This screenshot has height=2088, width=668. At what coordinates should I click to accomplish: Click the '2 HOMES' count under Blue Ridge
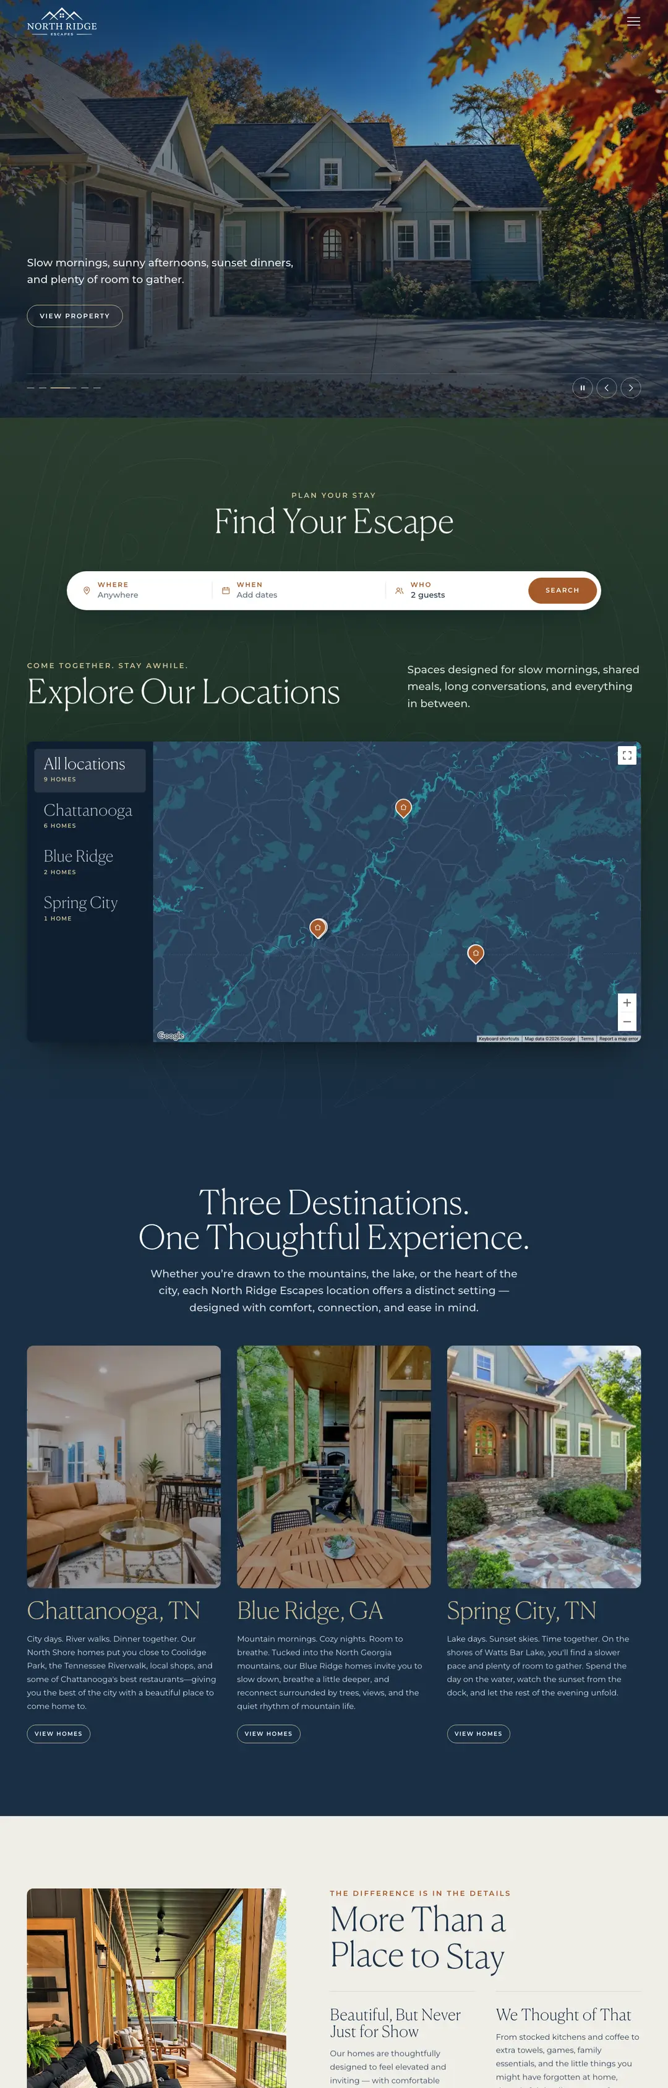pos(60,872)
